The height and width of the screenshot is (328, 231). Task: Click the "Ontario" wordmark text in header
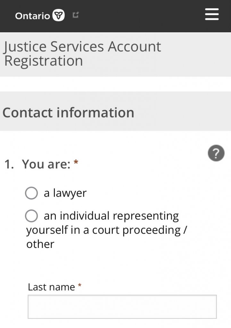click(x=32, y=16)
